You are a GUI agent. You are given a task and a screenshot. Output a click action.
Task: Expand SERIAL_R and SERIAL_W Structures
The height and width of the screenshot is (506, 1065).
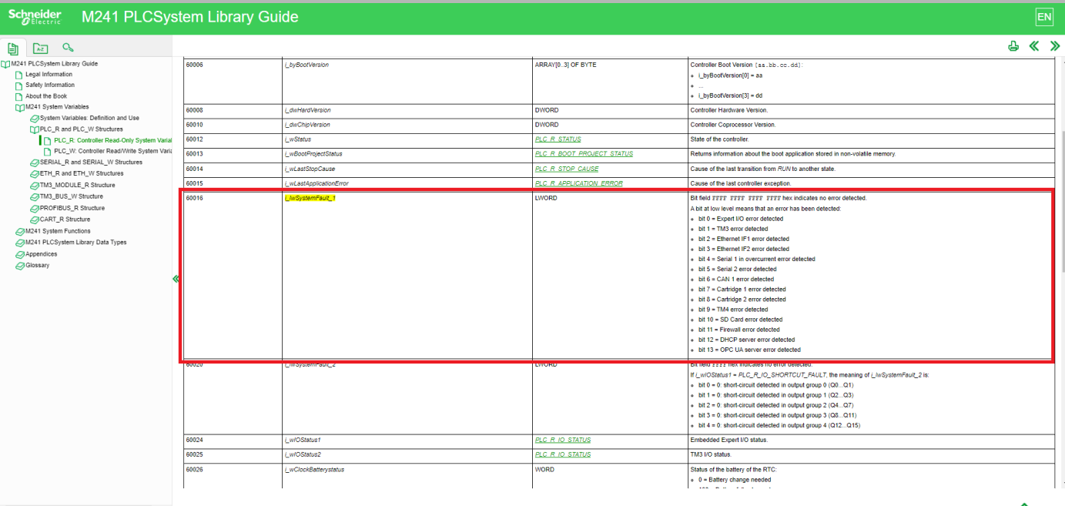tap(35, 163)
